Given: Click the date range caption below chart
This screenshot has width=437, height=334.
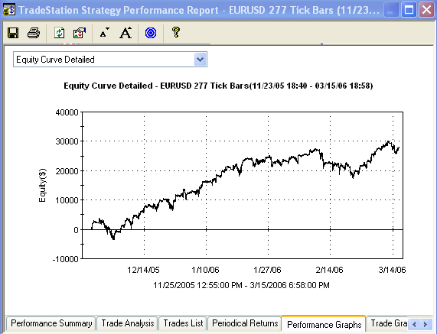Looking at the screenshot, I should click(241, 285).
